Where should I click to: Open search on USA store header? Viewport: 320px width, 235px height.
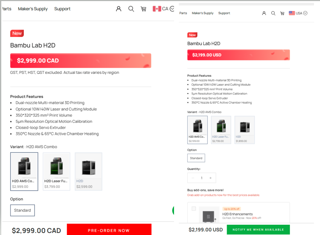[273, 13]
